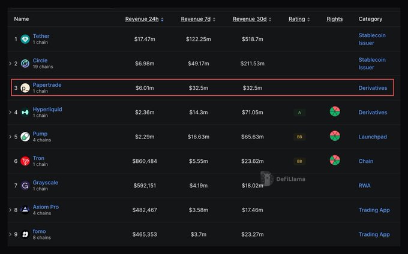This screenshot has height=254, width=408.
Task: Select Grayscale's $592,151 24h revenue
Action: click(145, 186)
